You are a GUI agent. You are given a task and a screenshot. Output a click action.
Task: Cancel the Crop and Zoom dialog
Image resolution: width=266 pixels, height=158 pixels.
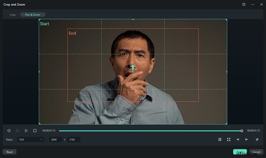point(256,152)
